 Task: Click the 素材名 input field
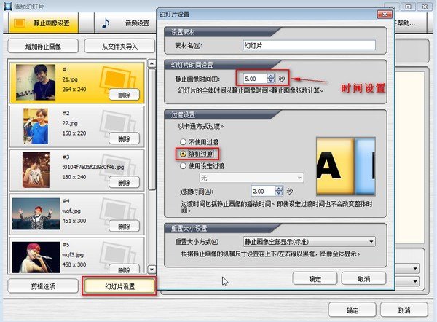click(309, 45)
